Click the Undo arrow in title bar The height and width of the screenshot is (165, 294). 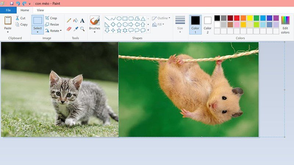coord(18,3)
